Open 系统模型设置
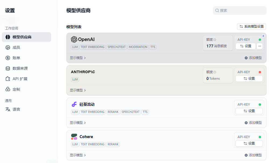The image size is (269, 163). tap(251, 27)
